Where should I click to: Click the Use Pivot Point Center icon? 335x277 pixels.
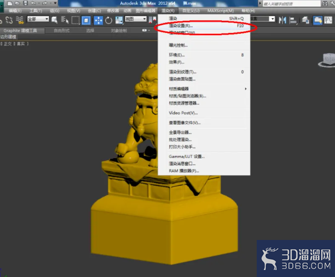tap(152, 20)
